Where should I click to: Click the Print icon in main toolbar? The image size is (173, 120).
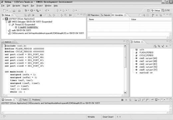(x=14, y=10)
